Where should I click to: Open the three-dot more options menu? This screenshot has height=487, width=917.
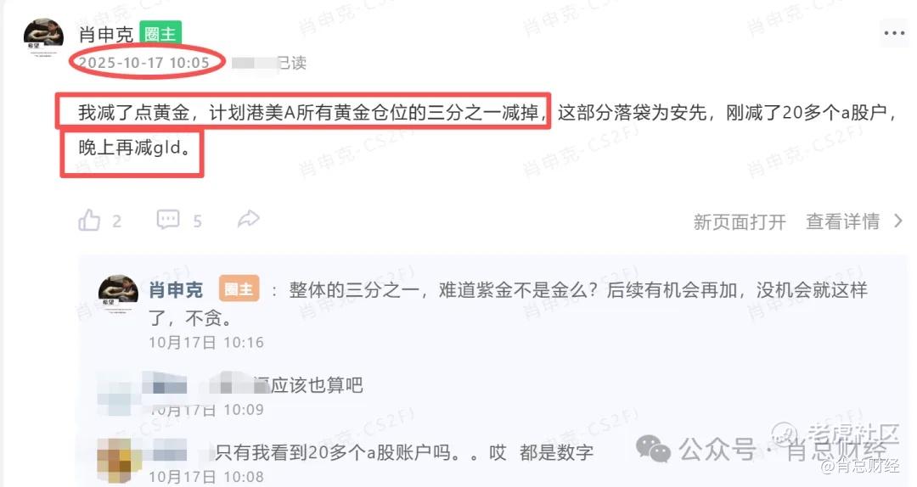click(x=894, y=33)
